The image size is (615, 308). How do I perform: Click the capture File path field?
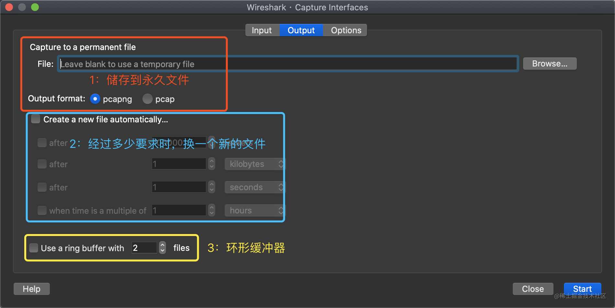tap(288, 64)
